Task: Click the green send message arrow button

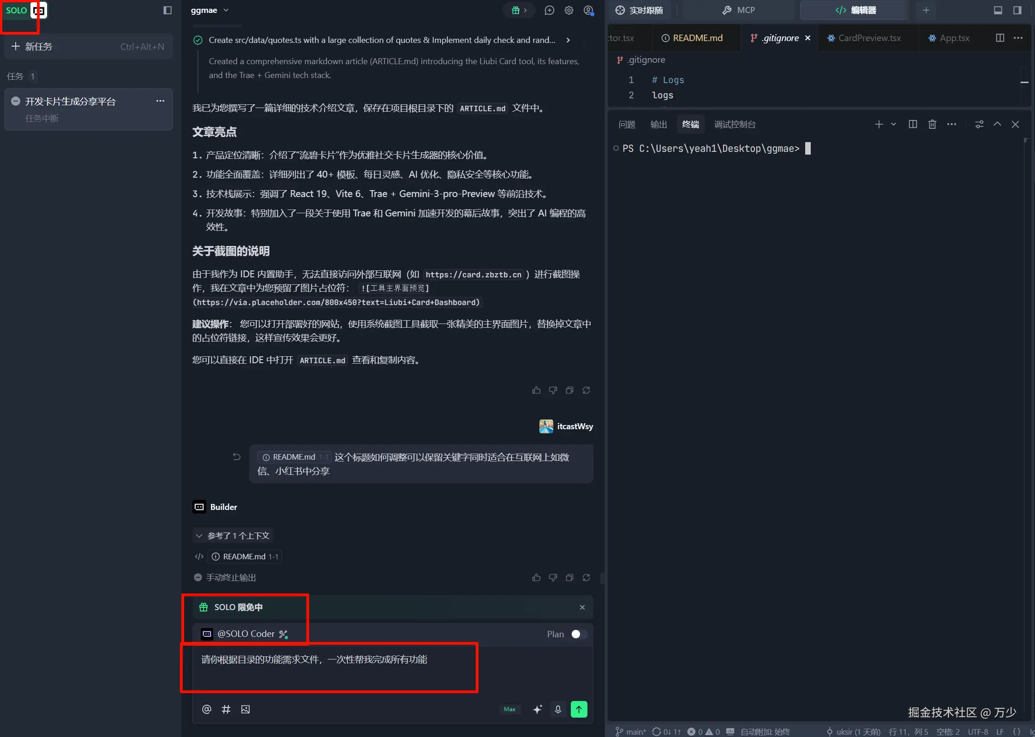Action: (579, 709)
